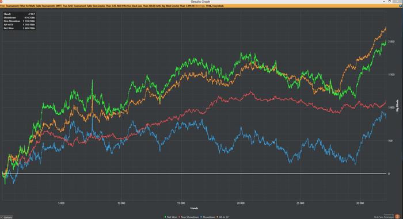
Task: Click the Hands count in stats box
Action: coord(31,14)
